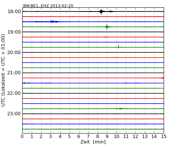Click x-axis tick label 3
This screenshot has height=148, width=186.
click(51, 136)
